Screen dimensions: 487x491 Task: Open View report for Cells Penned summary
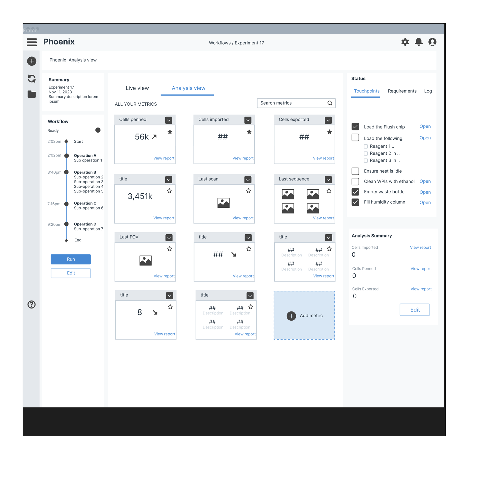tap(421, 269)
